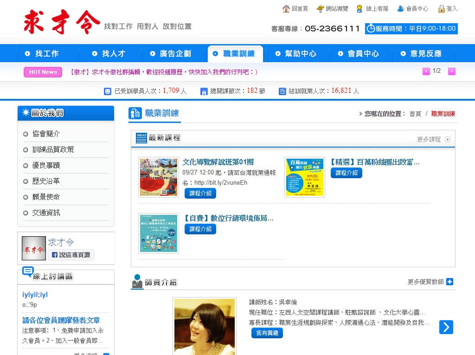This screenshot has height=355, width=475.
Task: Click the Facebook 說這專頁讚 button
Action: pos(71,255)
